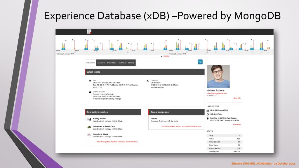Click the Pages per Visit stats row

[x=225, y=148]
